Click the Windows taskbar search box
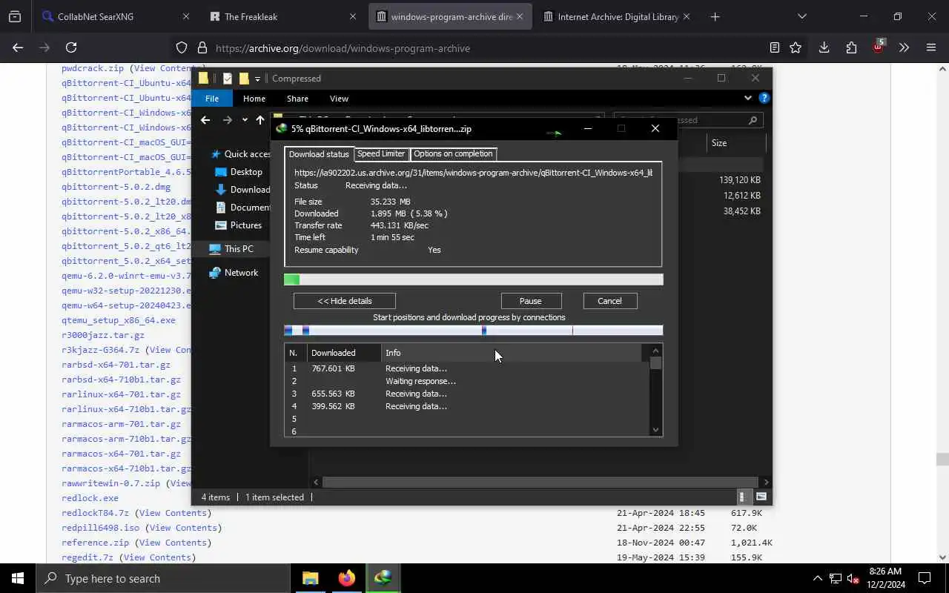Viewport: 949px width, 593px height. tap(163, 578)
